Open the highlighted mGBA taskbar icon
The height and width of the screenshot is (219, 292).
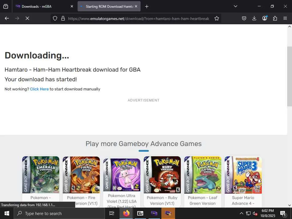[x=168, y=213]
